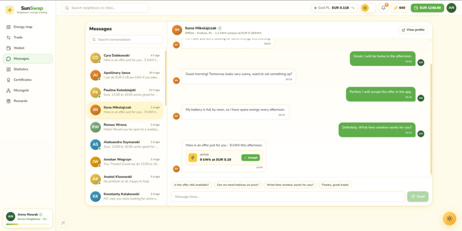Open notifications bell
This screenshot has height=231, width=462.
383,8
